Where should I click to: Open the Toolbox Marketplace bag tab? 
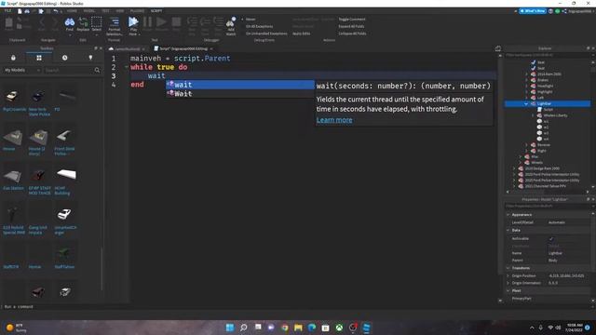tap(13, 58)
